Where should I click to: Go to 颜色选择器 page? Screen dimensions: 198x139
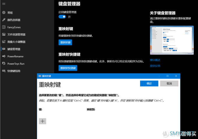tap(14, 20)
